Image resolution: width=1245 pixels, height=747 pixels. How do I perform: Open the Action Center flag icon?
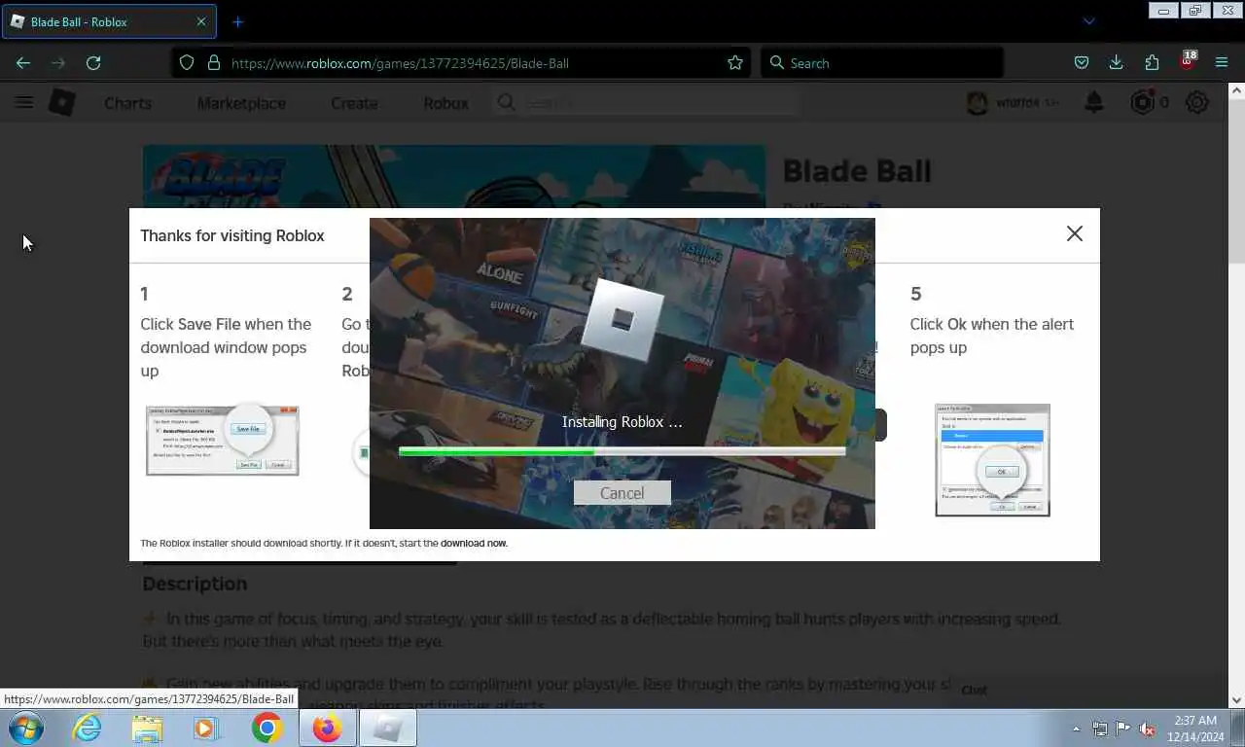pos(1123,729)
